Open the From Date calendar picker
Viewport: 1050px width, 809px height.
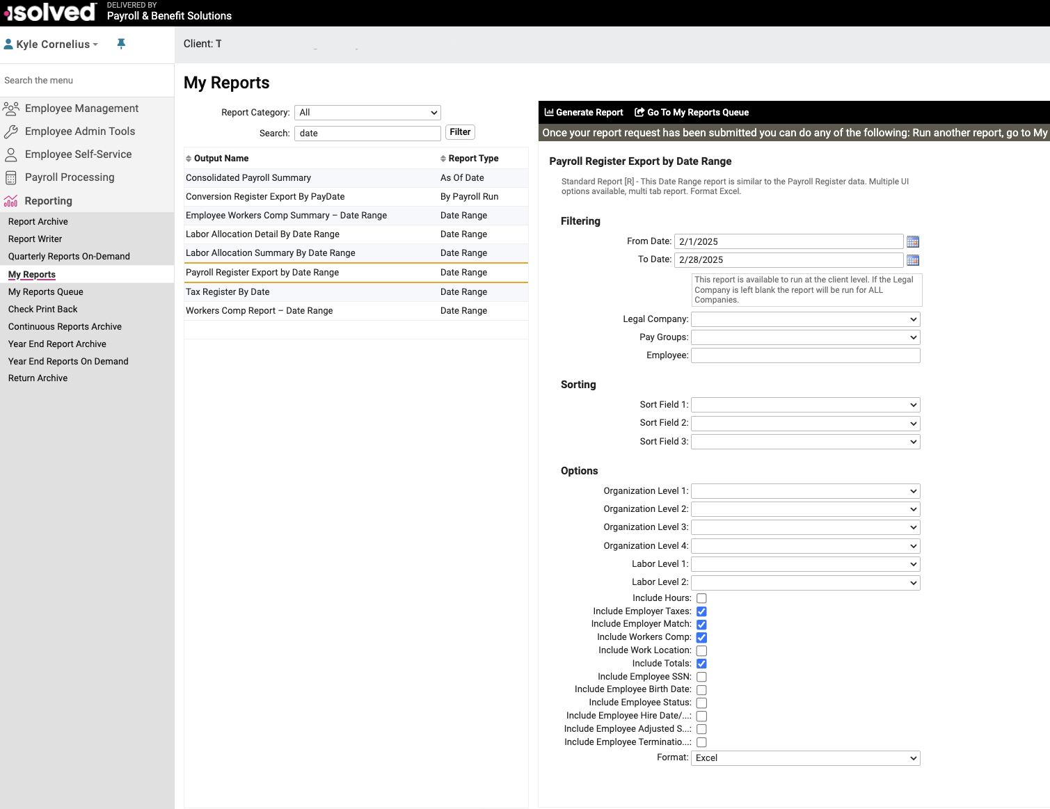[x=913, y=241]
